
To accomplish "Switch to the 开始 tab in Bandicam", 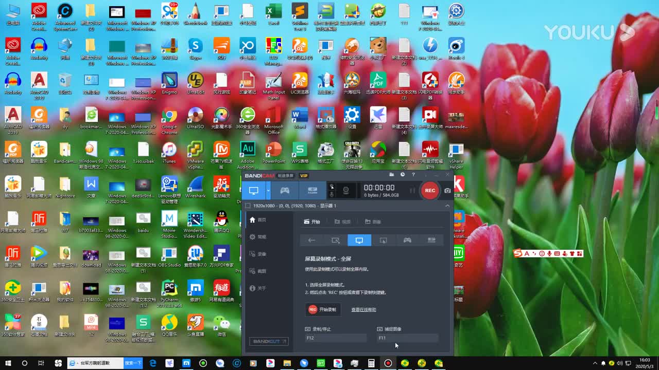I will 312,222.
